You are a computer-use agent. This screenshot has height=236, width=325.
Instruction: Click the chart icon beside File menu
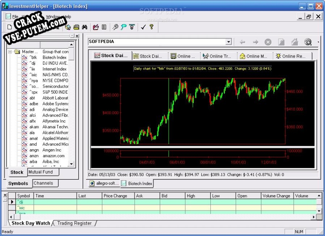[x=8, y=17]
